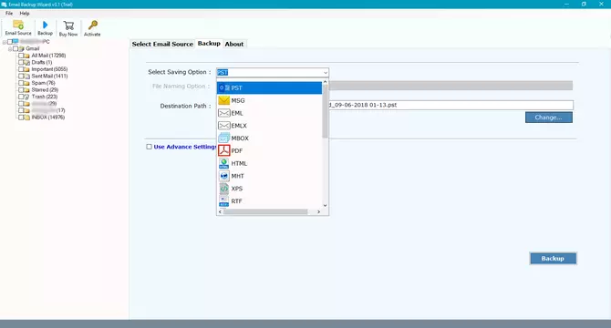Viewport: 611px width, 328px height.
Task: Choose the MSG envelope icon
Action: (224, 100)
